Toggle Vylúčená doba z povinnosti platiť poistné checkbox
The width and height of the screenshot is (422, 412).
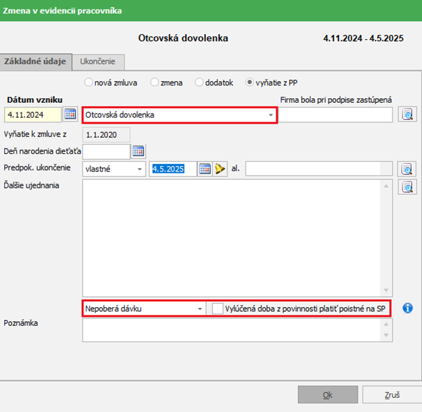(217, 308)
